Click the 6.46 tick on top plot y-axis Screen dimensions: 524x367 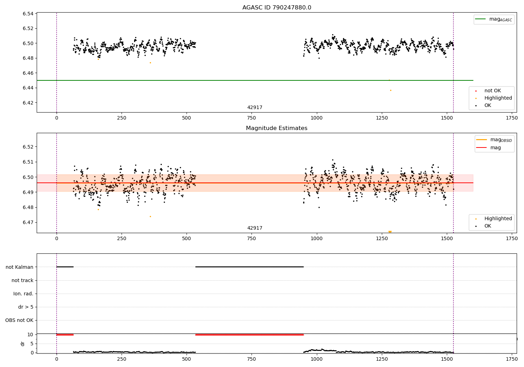(x=28, y=73)
